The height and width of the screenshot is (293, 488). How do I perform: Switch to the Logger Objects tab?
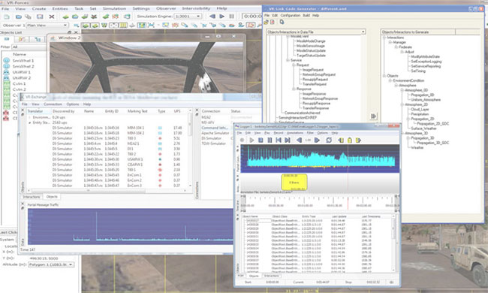254,276
